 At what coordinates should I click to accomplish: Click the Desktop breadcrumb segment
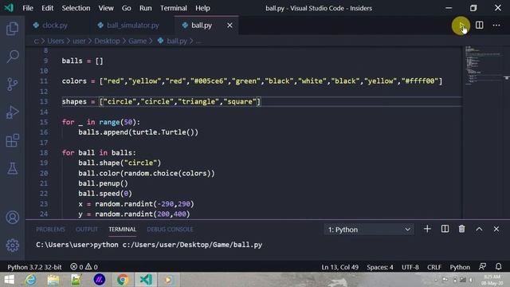click(x=107, y=41)
